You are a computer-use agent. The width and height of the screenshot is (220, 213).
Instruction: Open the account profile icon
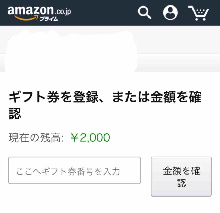170,13
